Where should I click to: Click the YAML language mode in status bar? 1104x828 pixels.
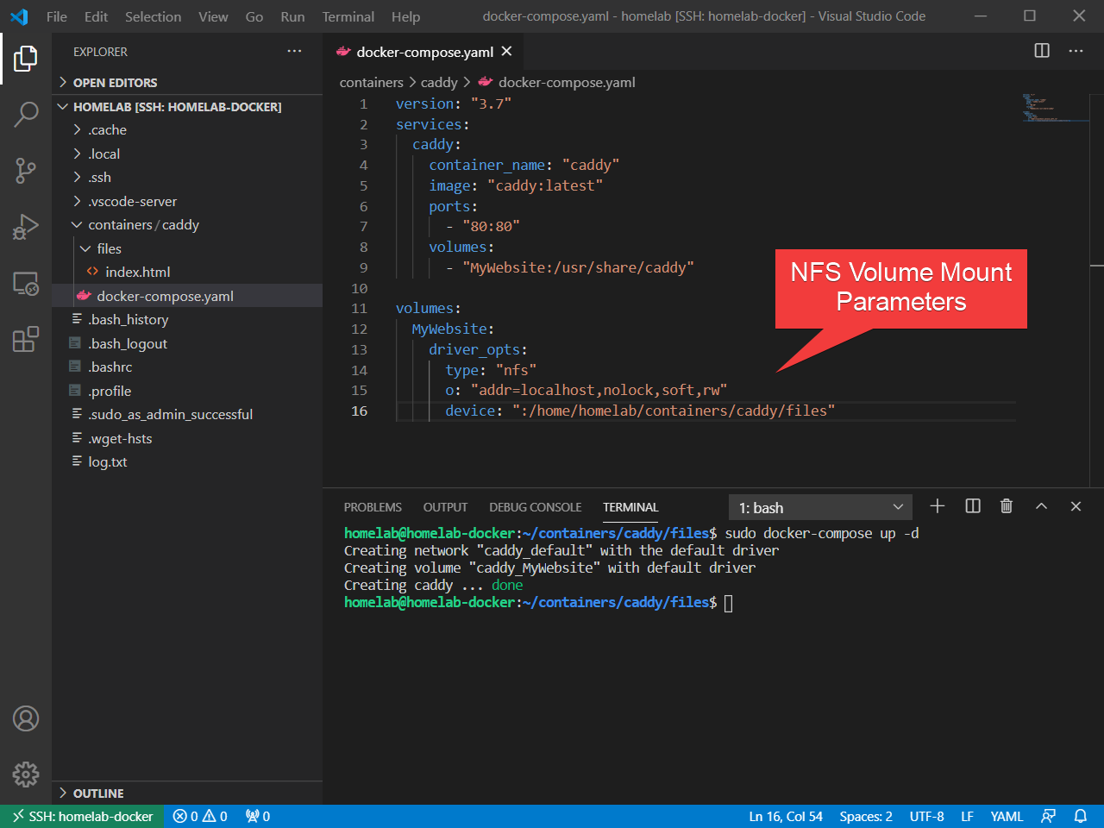(x=1006, y=816)
